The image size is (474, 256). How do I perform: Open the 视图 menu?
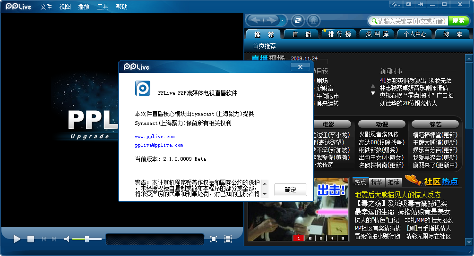click(x=65, y=7)
